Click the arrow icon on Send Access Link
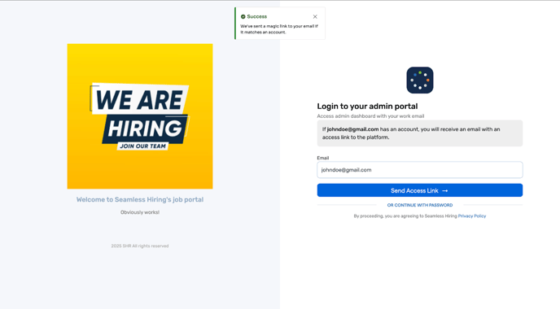This screenshot has width=560, height=309. pyautogui.click(x=444, y=191)
